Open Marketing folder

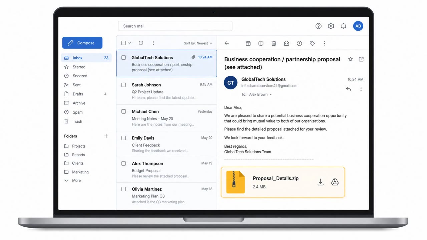tap(76, 172)
